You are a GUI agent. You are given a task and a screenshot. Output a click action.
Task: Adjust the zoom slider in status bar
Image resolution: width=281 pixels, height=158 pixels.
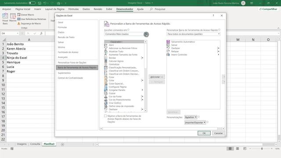(x=262, y=149)
